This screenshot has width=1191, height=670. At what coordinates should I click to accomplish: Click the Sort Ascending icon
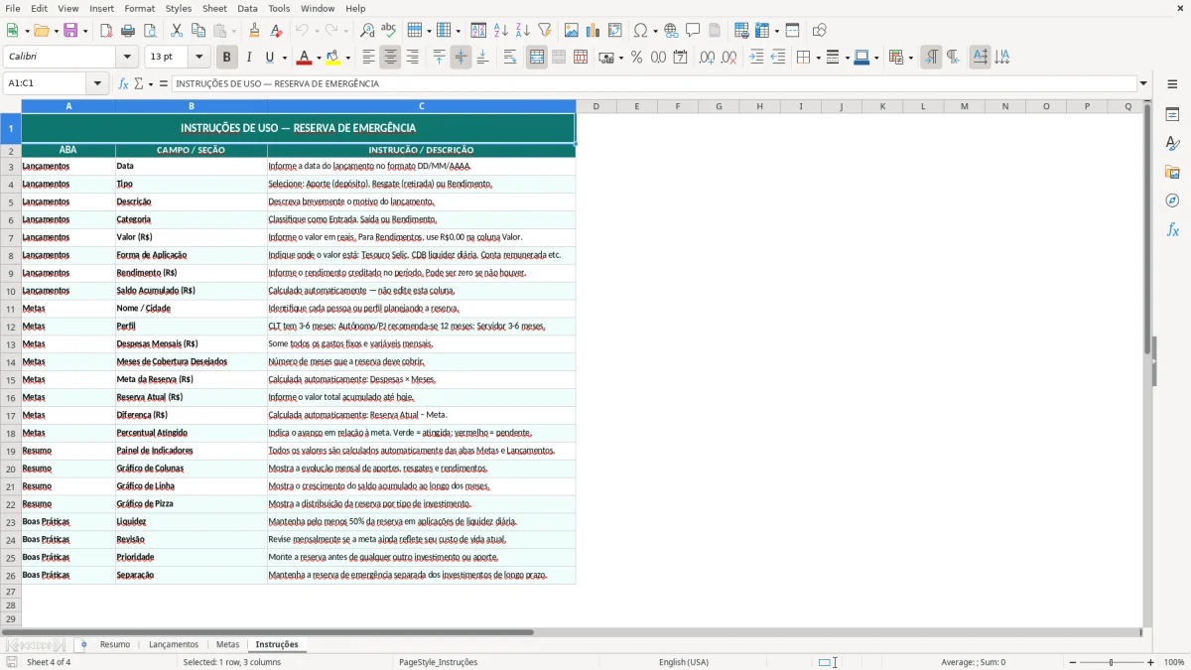point(501,31)
